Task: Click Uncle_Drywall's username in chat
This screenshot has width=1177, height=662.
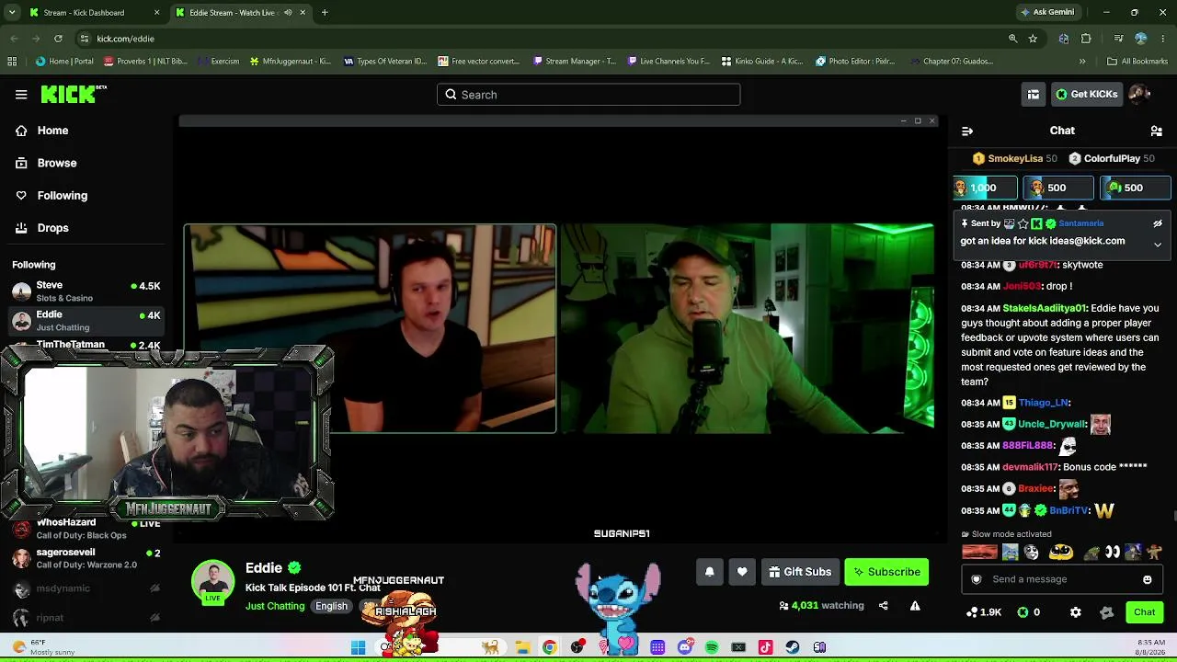Action: coord(1052,425)
